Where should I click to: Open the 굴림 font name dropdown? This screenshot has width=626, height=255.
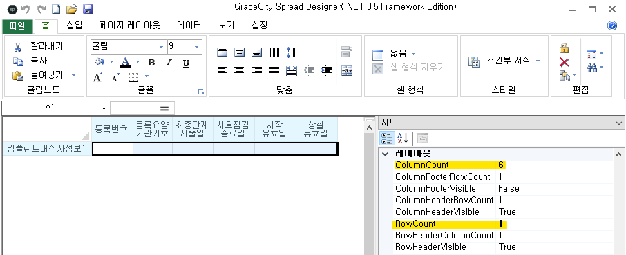click(161, 47)
